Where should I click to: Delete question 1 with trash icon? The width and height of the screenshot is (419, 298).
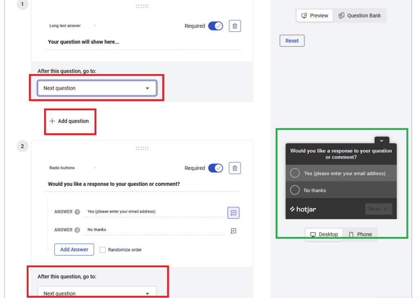point(234,26)
